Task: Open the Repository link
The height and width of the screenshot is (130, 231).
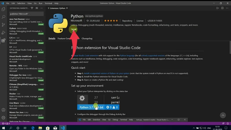Action: coord(127,21)
